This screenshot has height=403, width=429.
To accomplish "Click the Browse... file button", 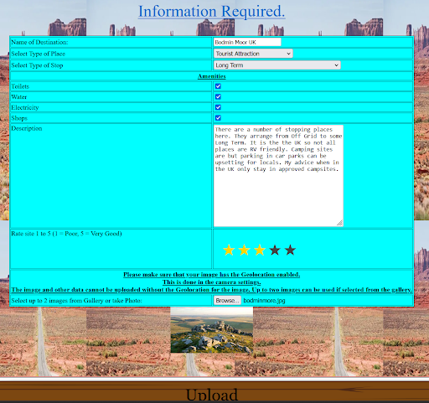I will [x=227, y=301].
